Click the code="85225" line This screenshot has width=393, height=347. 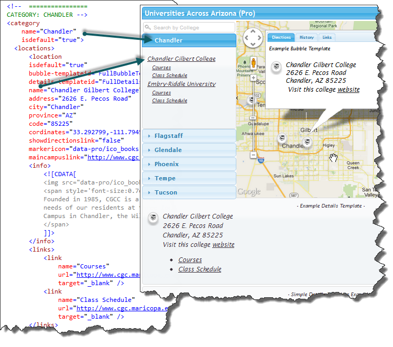(51, 124)
